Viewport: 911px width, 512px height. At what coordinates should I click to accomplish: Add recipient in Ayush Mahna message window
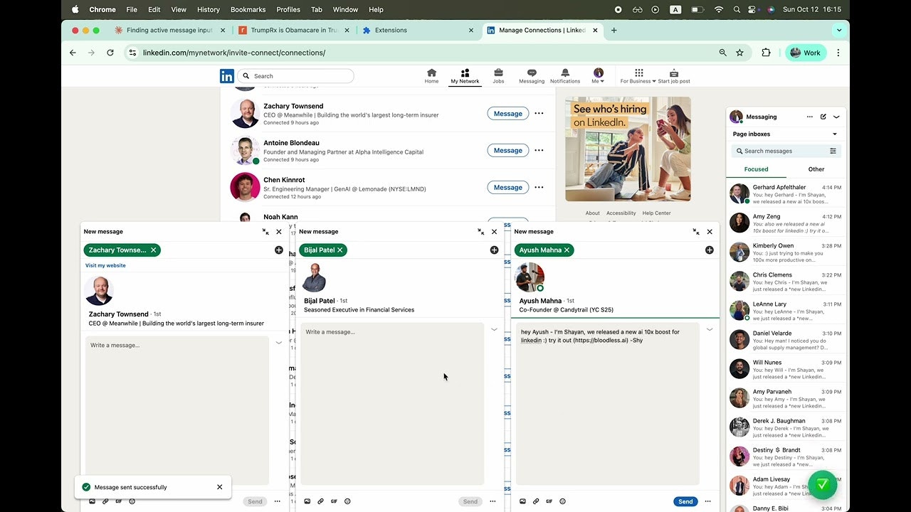(x=710, y=250)
